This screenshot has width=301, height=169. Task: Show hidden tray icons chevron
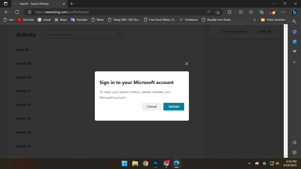tap(249, 163)
